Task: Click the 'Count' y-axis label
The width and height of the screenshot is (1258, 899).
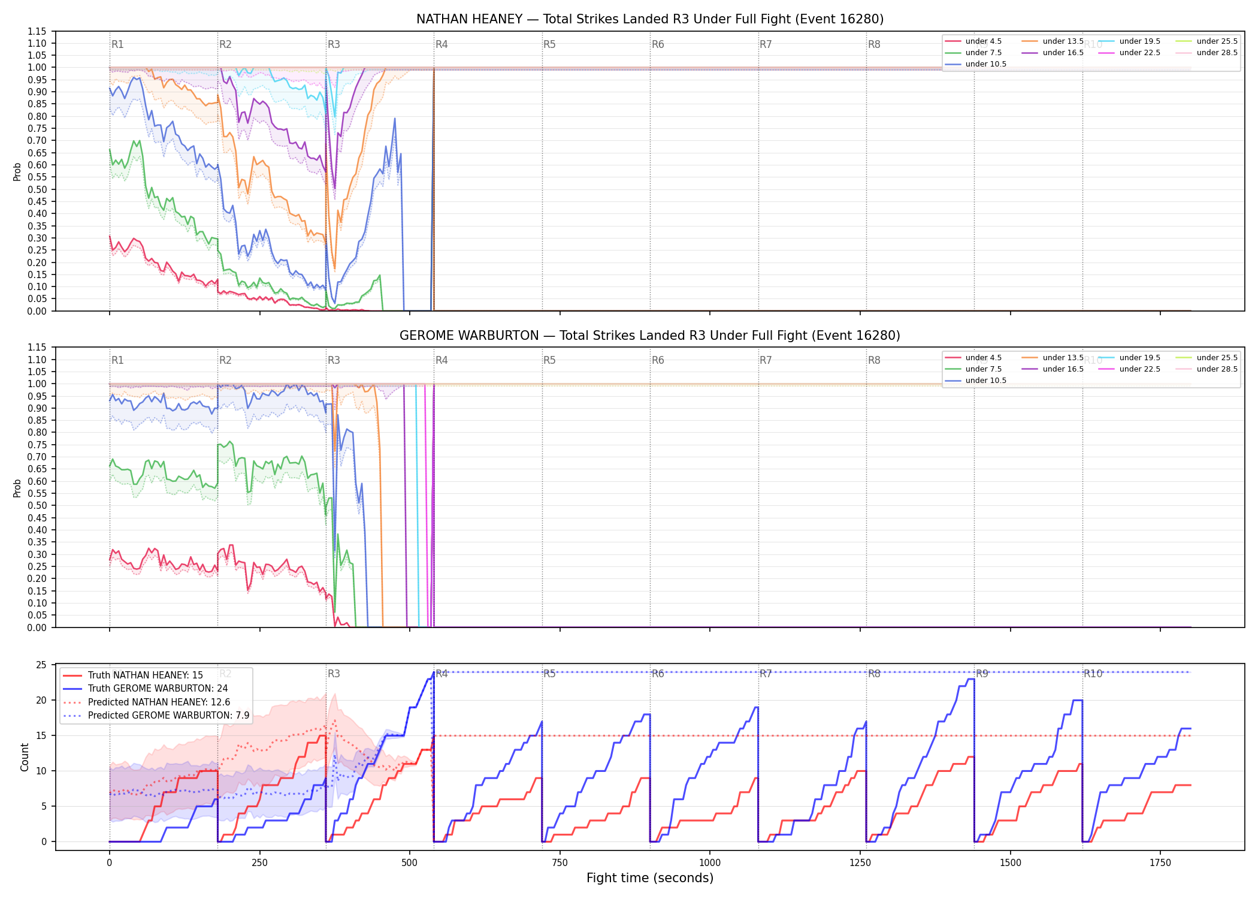Action: coord(25,757)
